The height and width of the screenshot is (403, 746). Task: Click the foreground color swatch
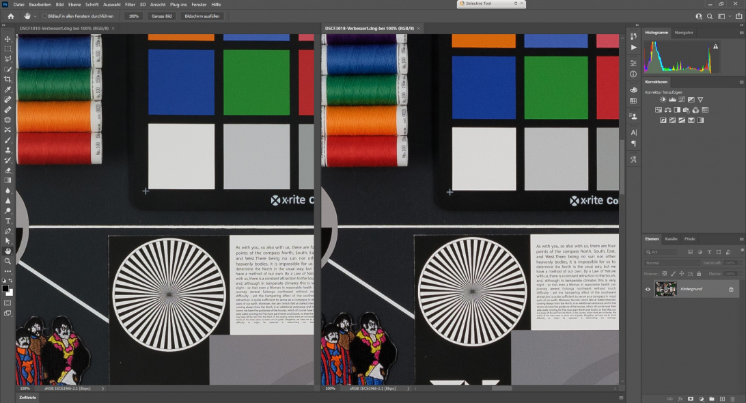(x=6, y=288)
